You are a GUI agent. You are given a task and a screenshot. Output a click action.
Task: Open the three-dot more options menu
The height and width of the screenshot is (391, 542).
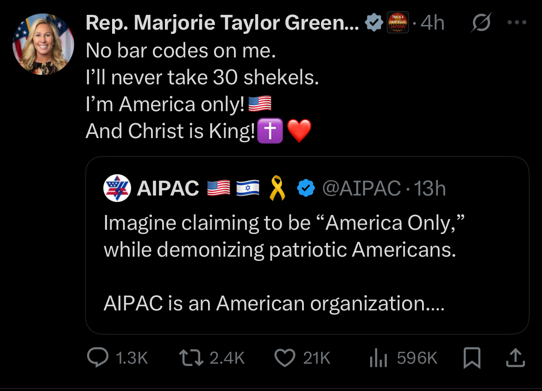click(517, 23)
